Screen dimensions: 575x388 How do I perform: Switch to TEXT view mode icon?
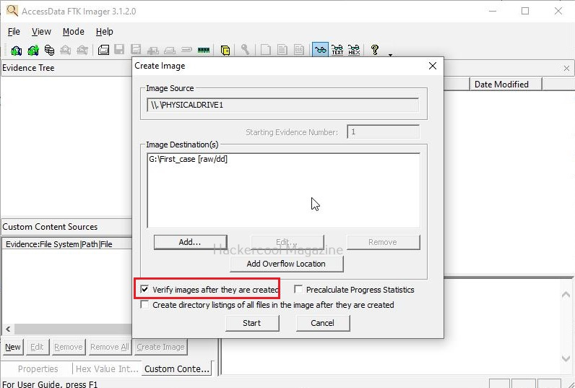(337, 50)
